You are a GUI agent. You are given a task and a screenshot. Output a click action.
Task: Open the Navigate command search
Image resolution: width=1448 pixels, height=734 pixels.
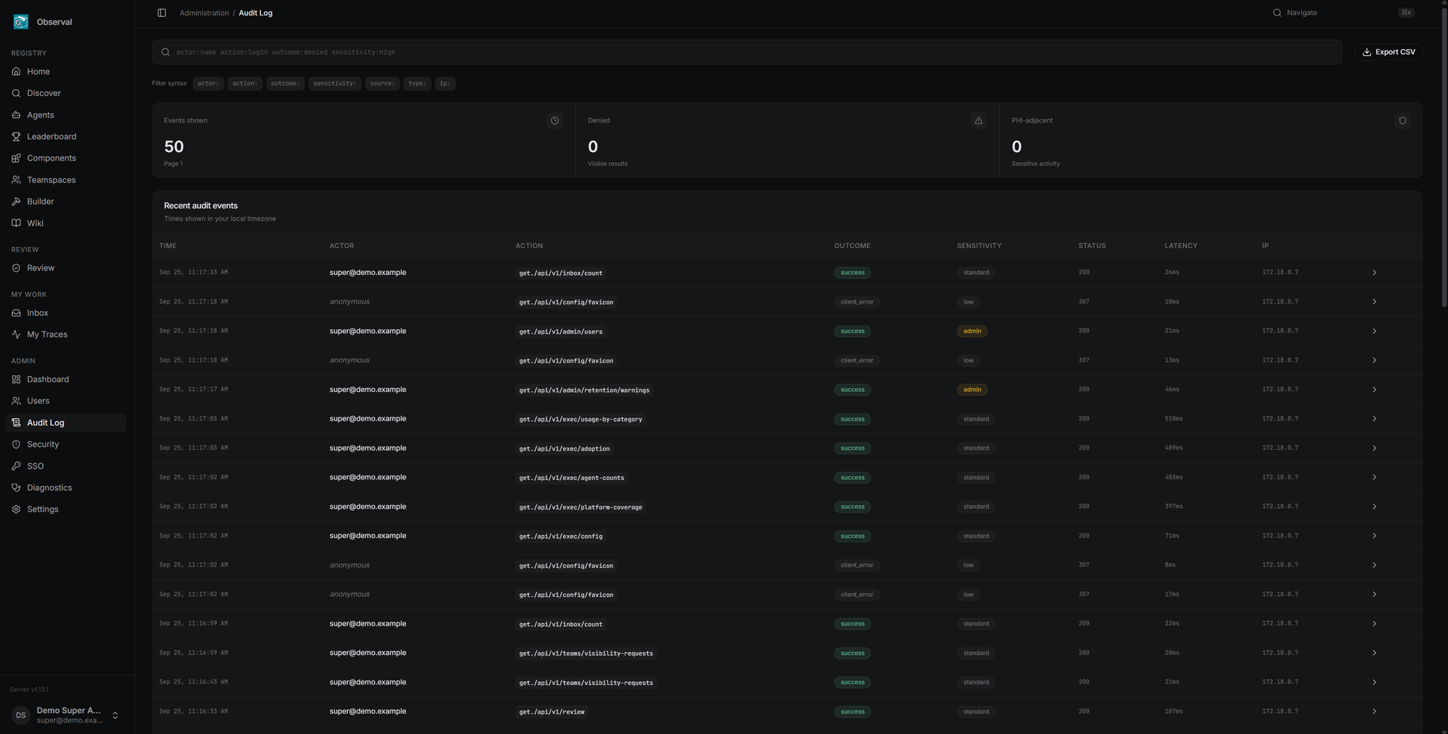(1343, 13)
